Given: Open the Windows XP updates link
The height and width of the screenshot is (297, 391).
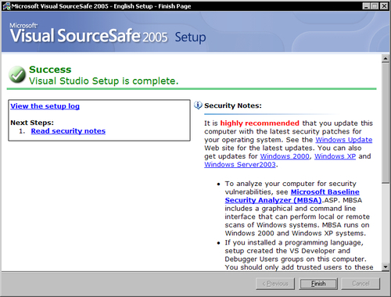Looking at the screenshot, I should click(335, 156).
